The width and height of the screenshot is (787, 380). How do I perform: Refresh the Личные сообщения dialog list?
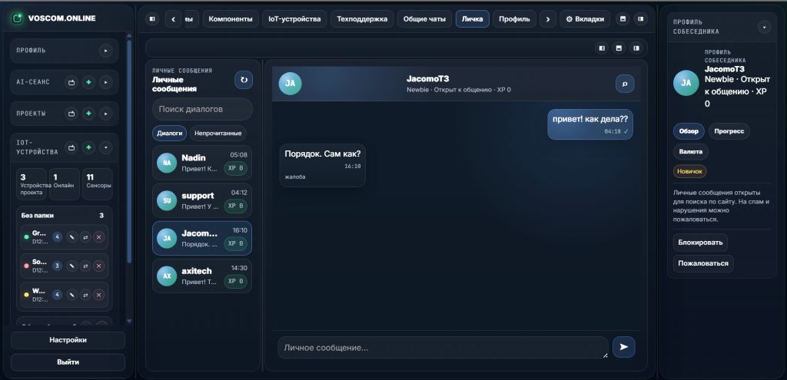244,80
